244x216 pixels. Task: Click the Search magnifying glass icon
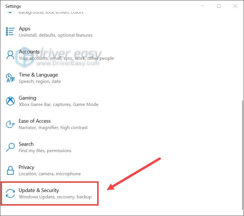pyautogui.click(x=10, y=147)
